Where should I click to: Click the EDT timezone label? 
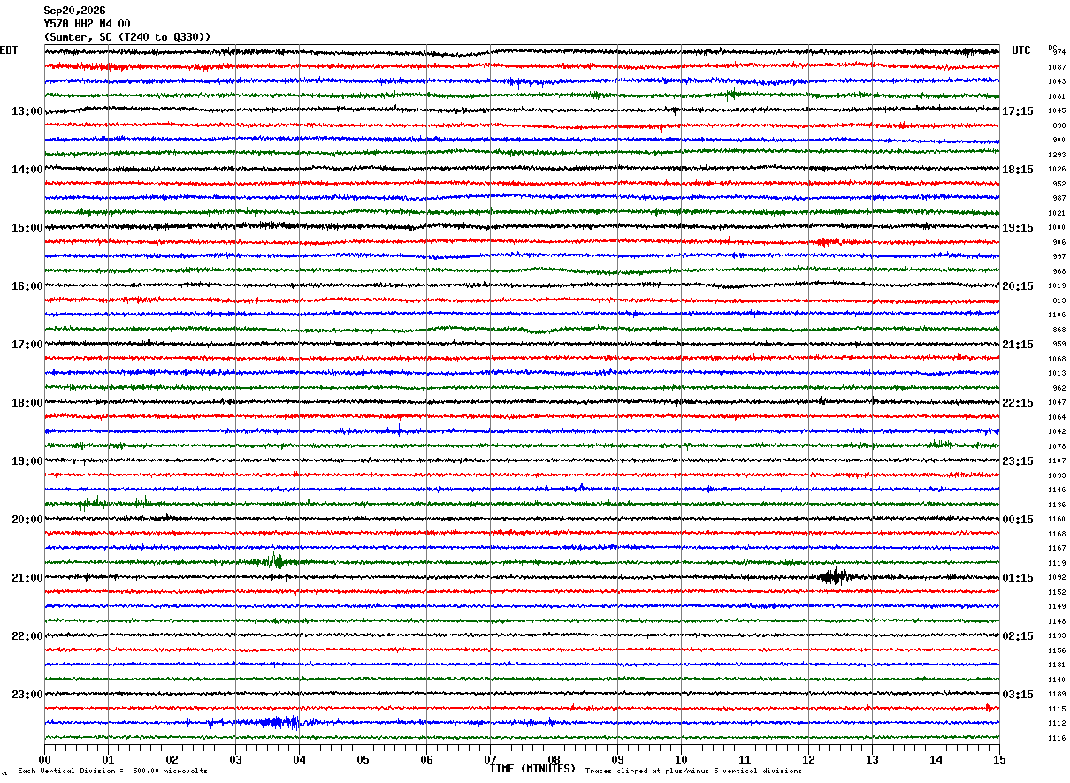(x=9, y=50)
